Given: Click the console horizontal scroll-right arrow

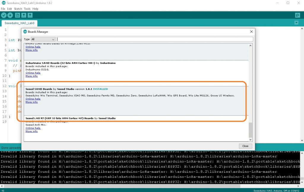Looking at the screenshot, I should click(298, 186).
